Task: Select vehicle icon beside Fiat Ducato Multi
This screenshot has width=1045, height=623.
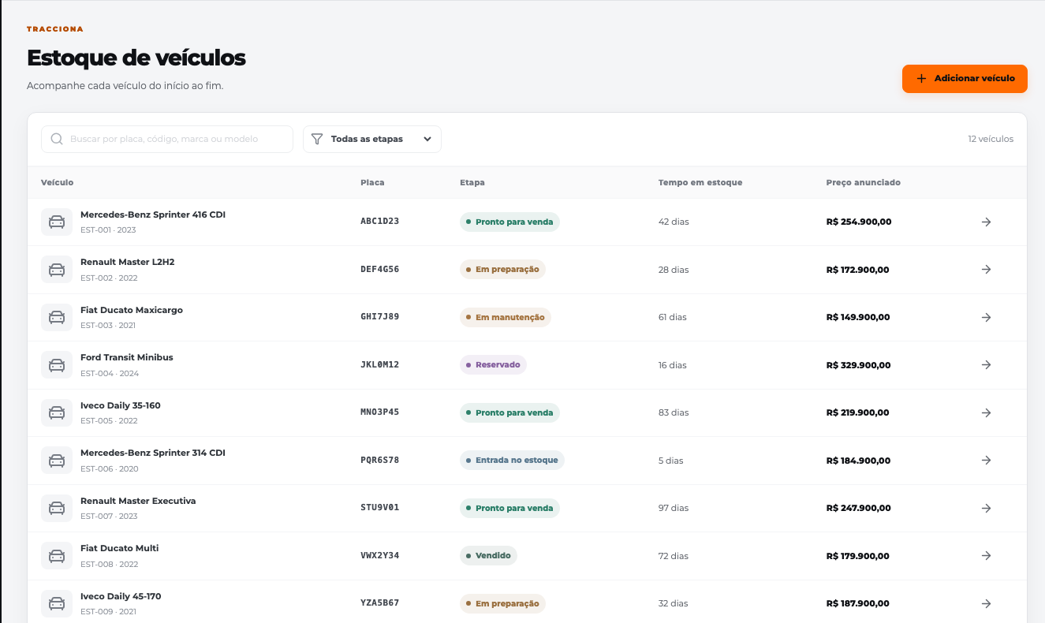Action: (x=57, y=556)
